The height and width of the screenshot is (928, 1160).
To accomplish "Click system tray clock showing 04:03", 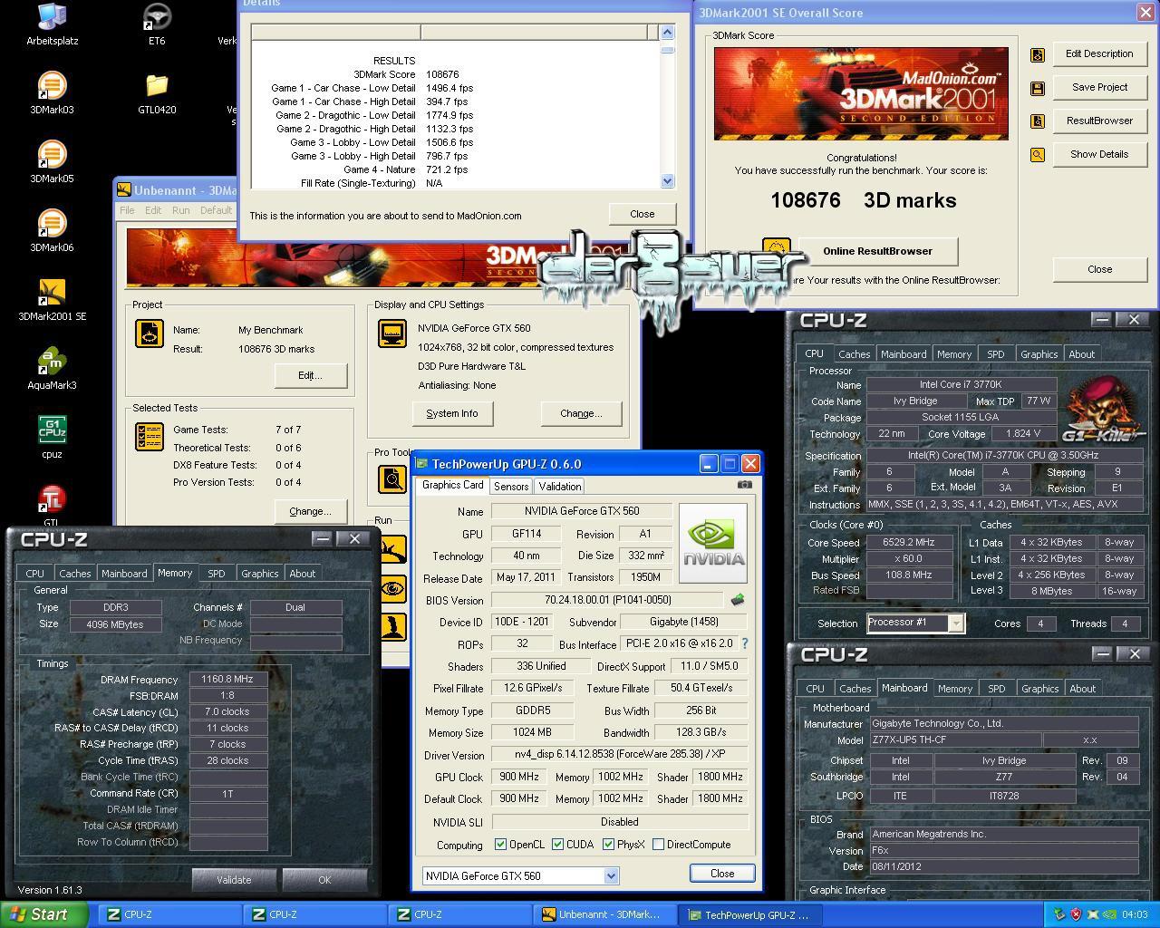I will (1134, 914).
